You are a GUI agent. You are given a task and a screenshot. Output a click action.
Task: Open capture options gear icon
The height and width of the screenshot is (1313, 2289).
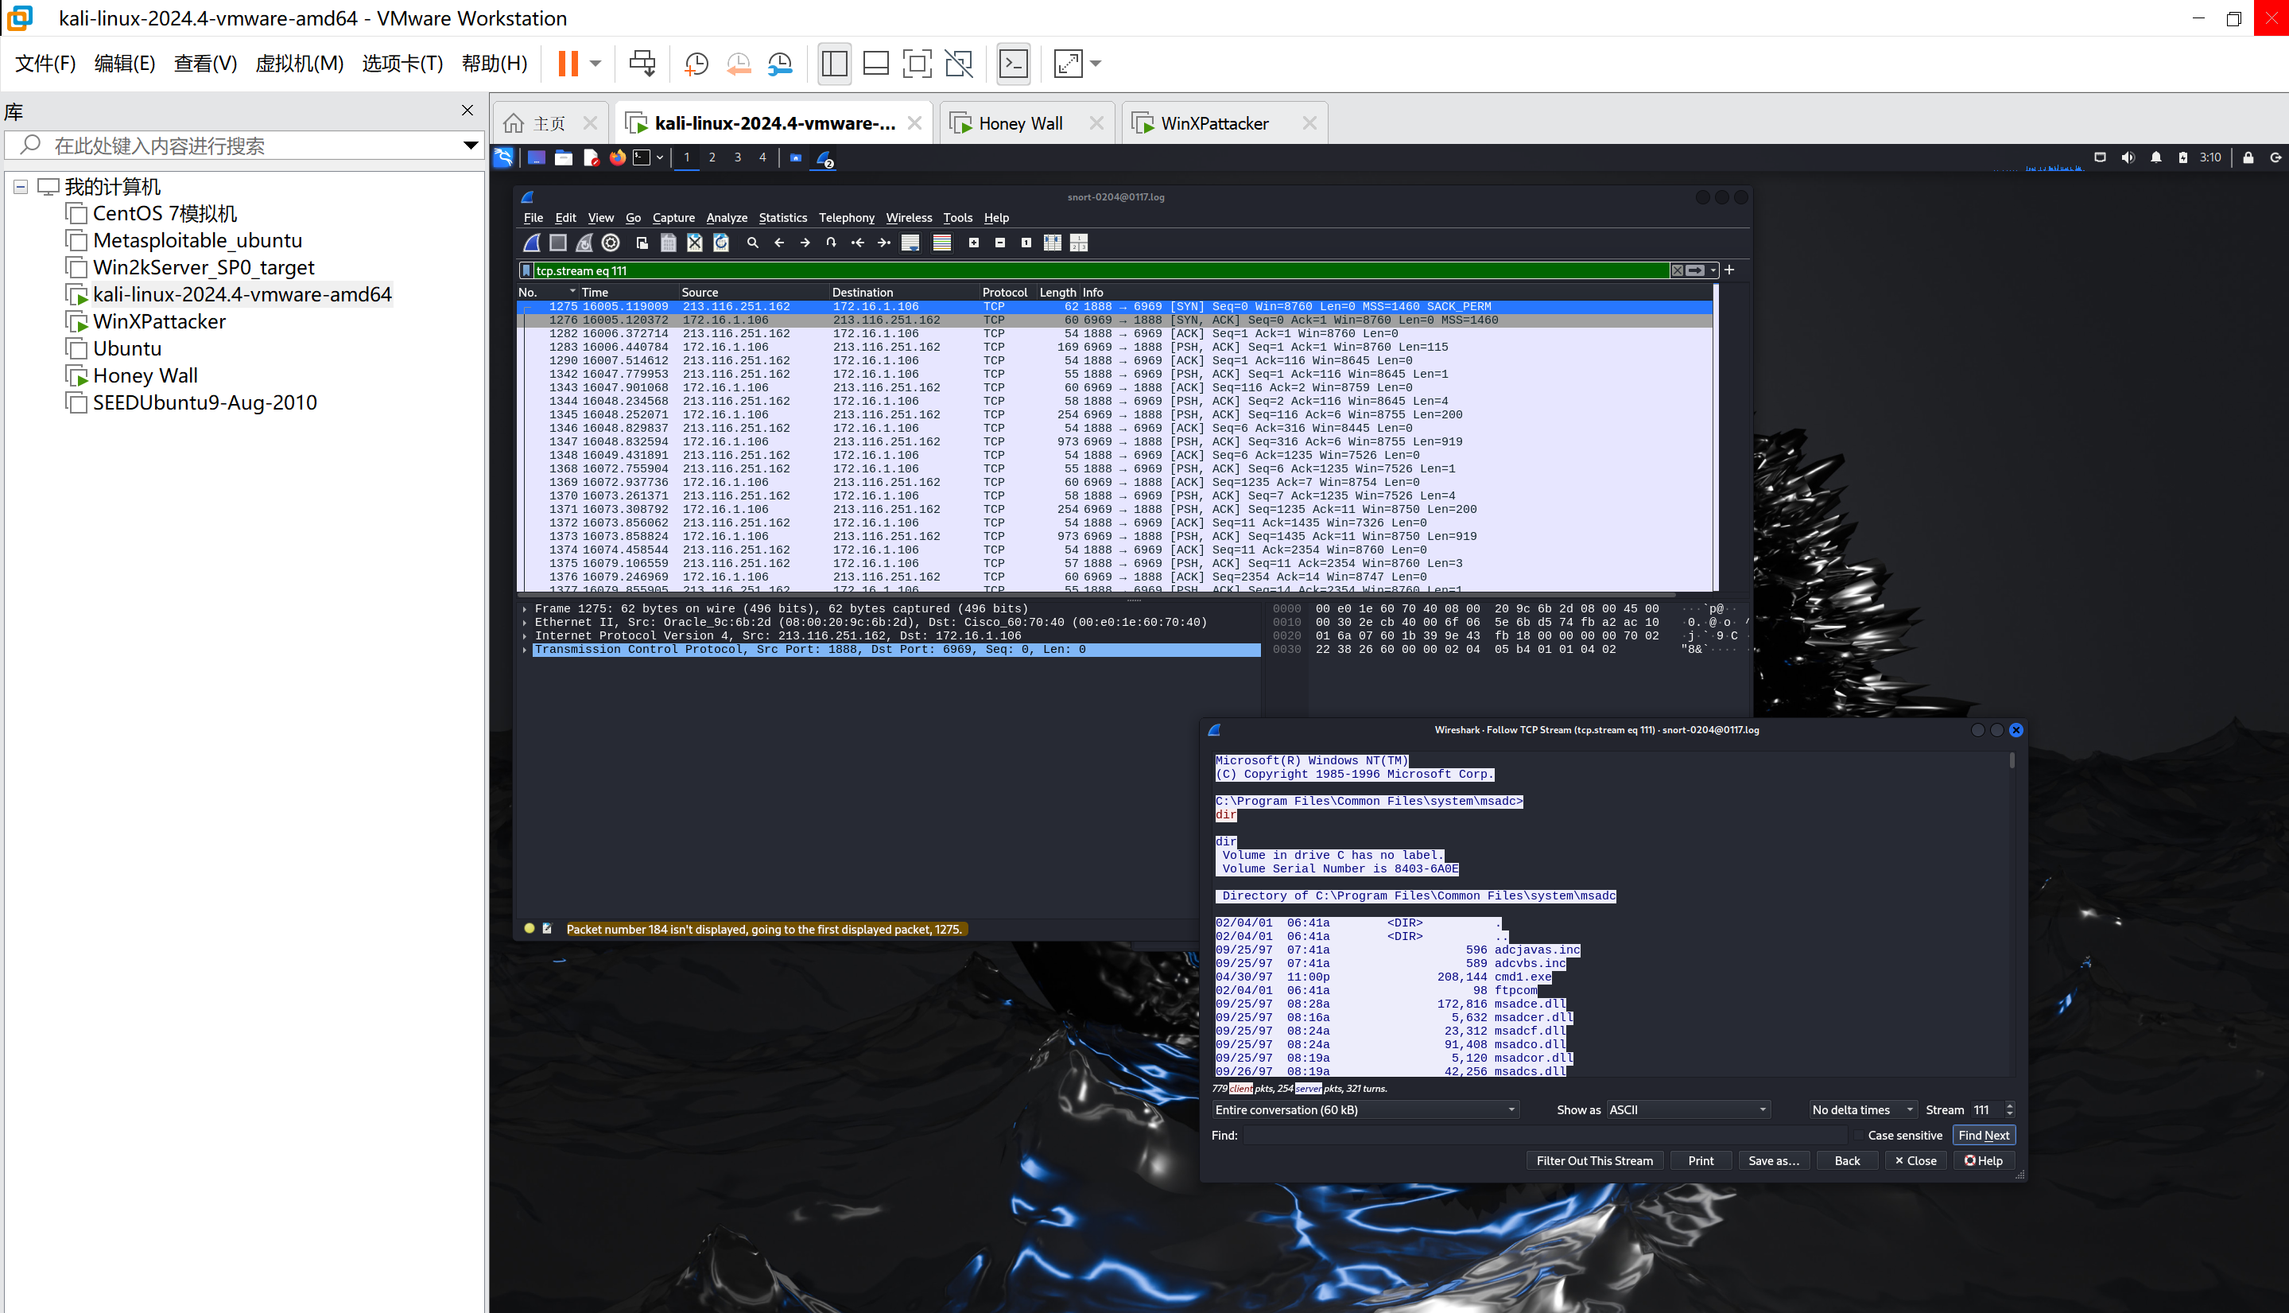[x=611, y=243]
